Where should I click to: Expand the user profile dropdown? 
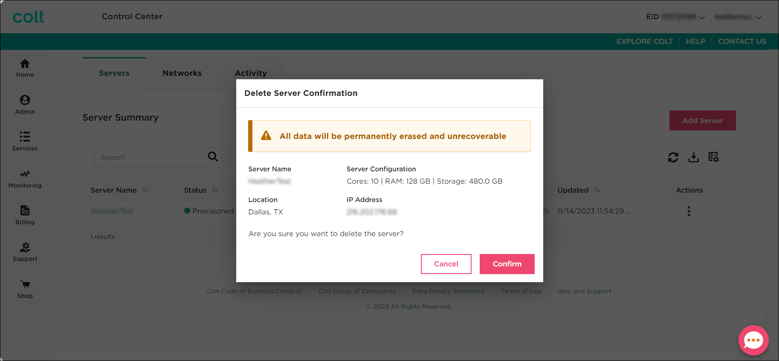coord(758,17)
